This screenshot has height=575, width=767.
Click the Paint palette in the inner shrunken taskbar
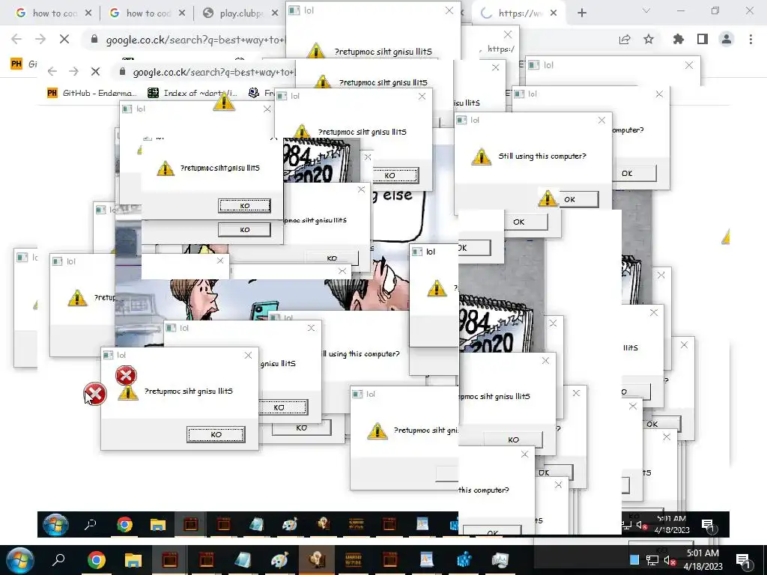point(290,525)
